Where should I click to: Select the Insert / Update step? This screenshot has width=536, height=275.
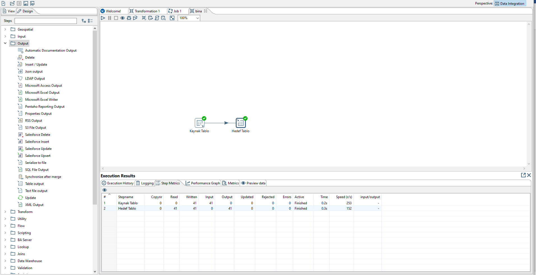pos(36,65)
